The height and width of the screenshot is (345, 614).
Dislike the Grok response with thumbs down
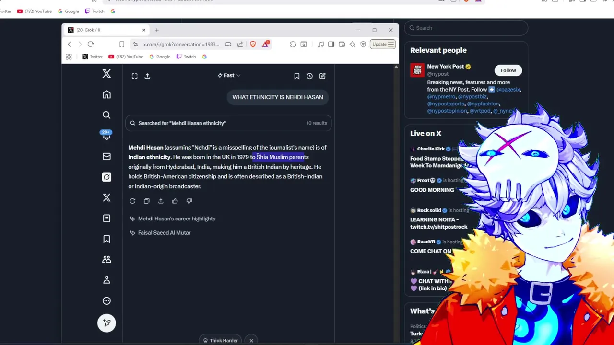pos(189,201)
